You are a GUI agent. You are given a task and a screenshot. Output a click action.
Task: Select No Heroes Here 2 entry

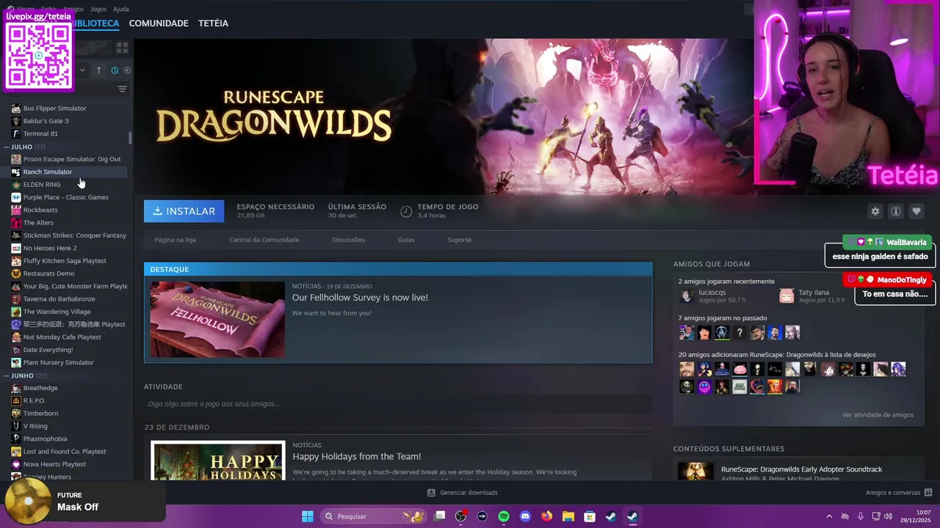pyautogui.click(x=50, y=248)
